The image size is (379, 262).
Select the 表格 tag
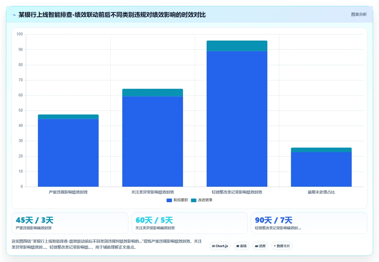pos(241,246)
